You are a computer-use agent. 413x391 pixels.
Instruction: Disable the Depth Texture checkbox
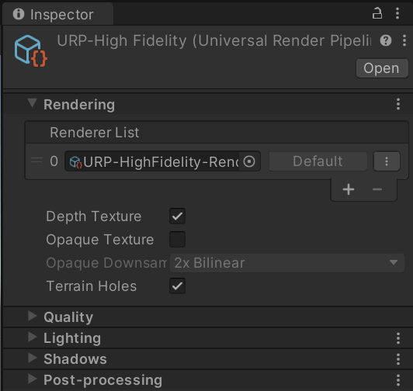[x=177, y=216]
